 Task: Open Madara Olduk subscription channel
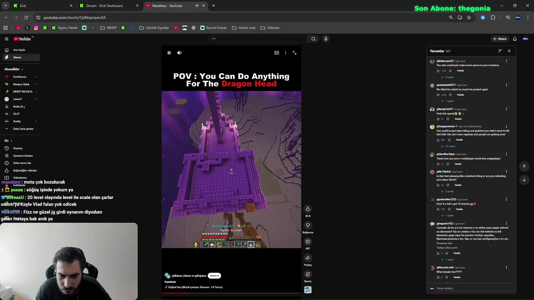tap(20, 85)
